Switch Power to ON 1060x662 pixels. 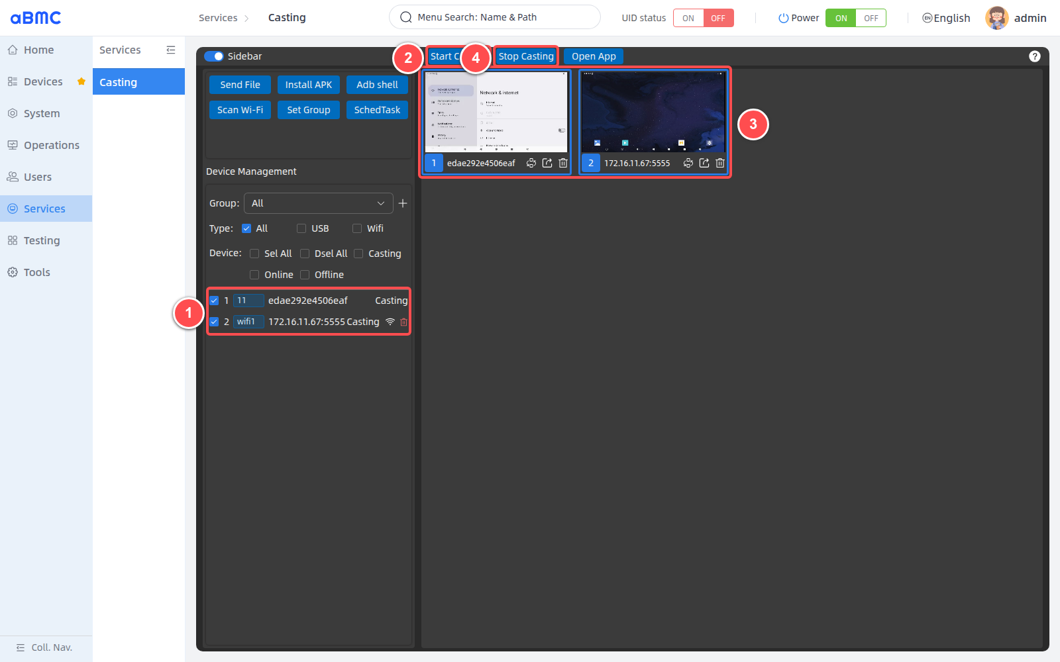tap(841, 18)
